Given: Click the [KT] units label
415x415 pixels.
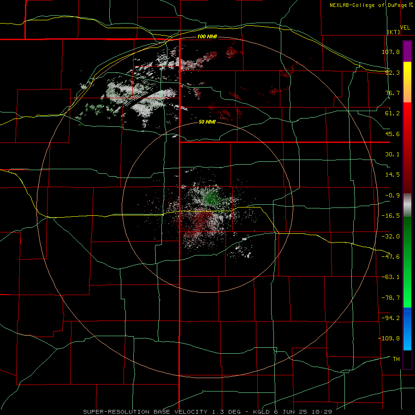Looking at the screenshot, I should tap(394, 32).
